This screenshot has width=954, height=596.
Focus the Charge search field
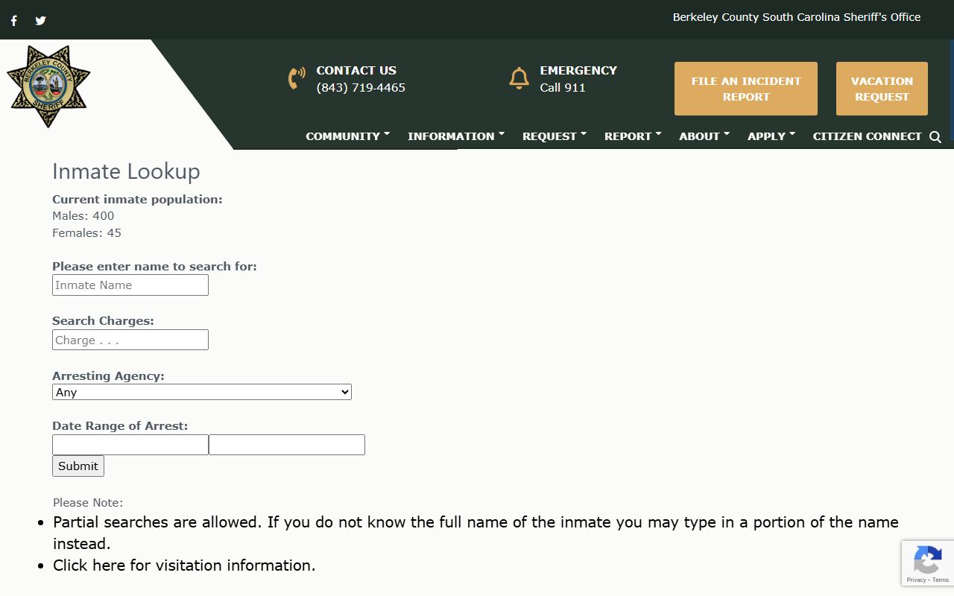(130, 340)
